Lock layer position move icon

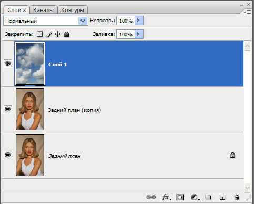click(x=58, y=34)
